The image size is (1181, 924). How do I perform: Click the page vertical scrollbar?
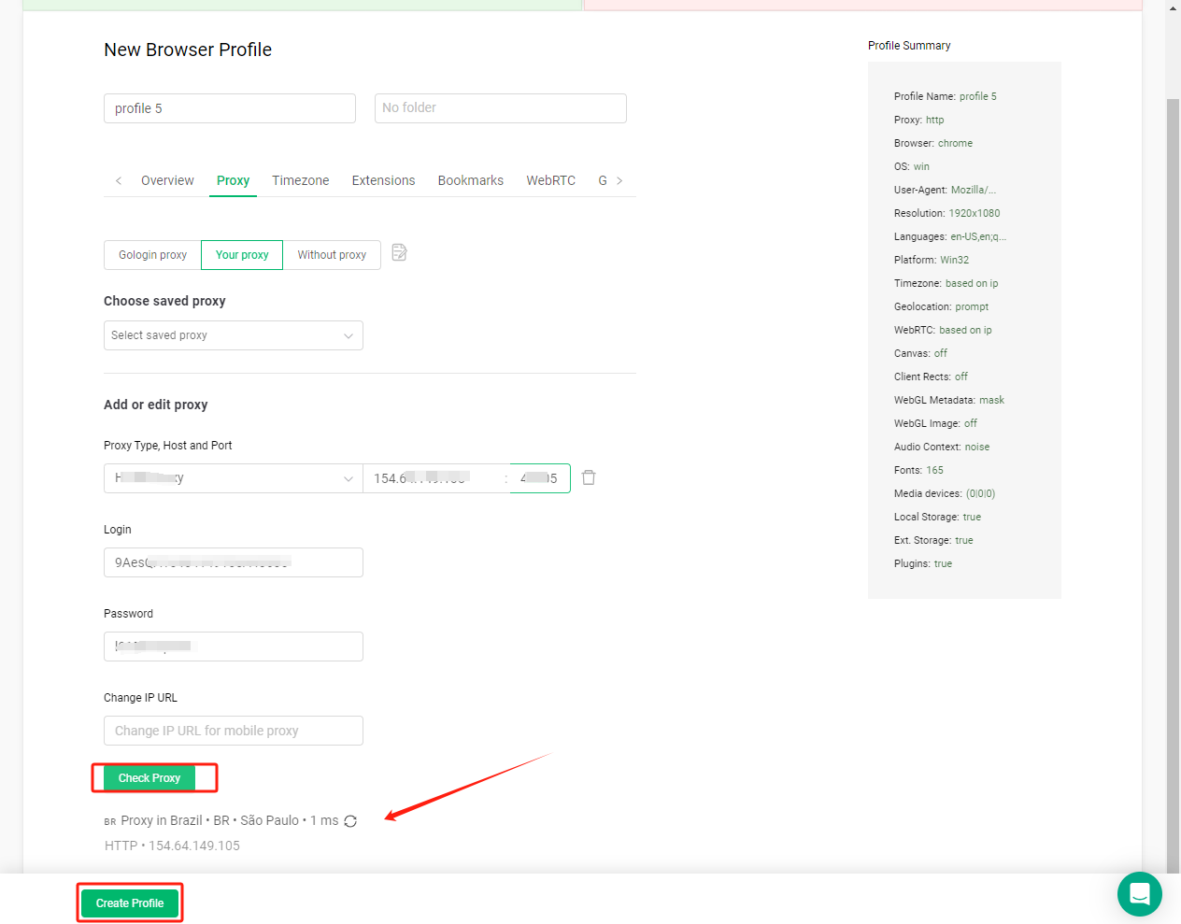click(x=1173, y=467)
